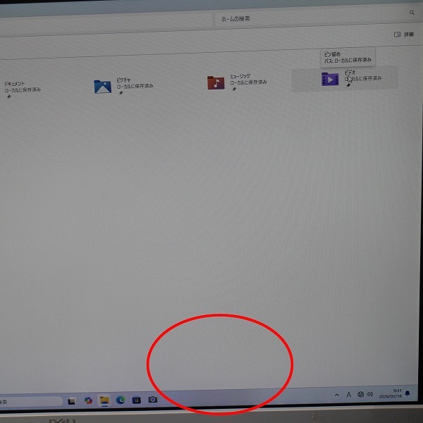Switch IME input mode indicator A

tap(348, 395)
